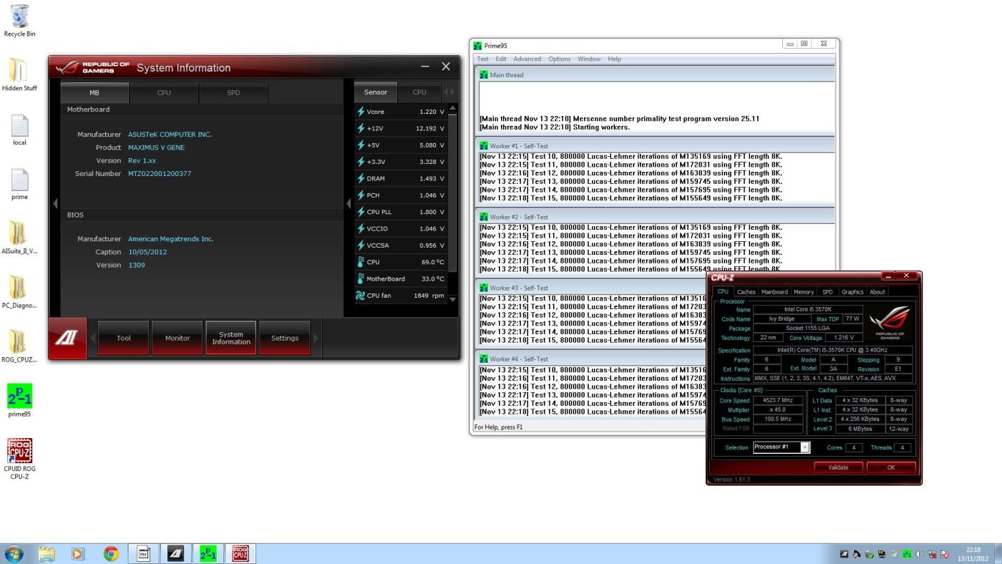The width and height of the screenshot is (1002, 564).
Task: Click the Monitor button in AI Suite
Action: coord(177,338)
